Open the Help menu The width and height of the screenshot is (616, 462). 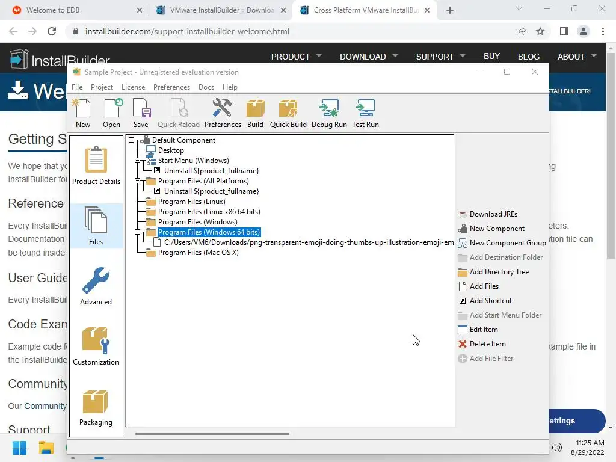click(230, 87)
